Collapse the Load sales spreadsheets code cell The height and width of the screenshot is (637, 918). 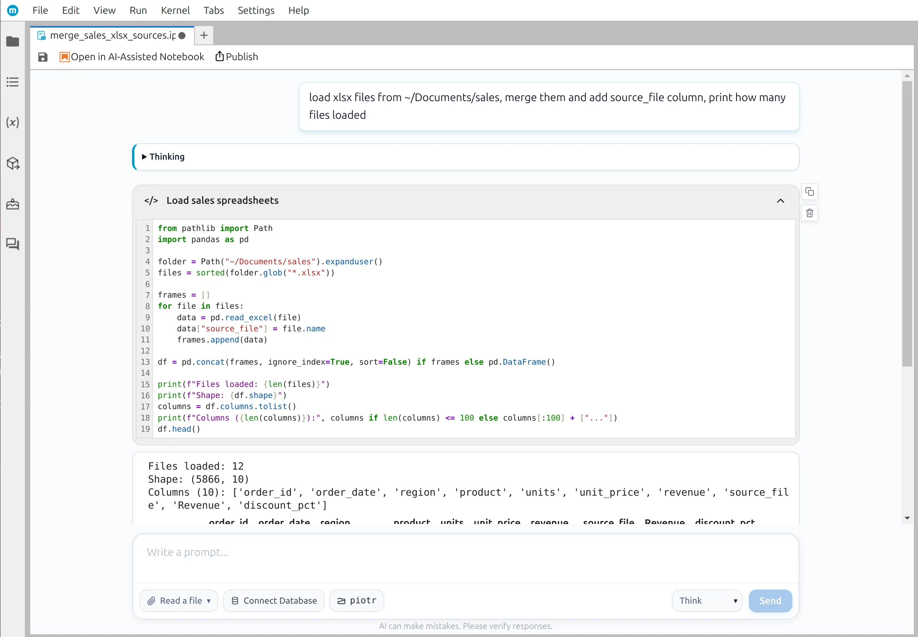[x=781, y=201]
